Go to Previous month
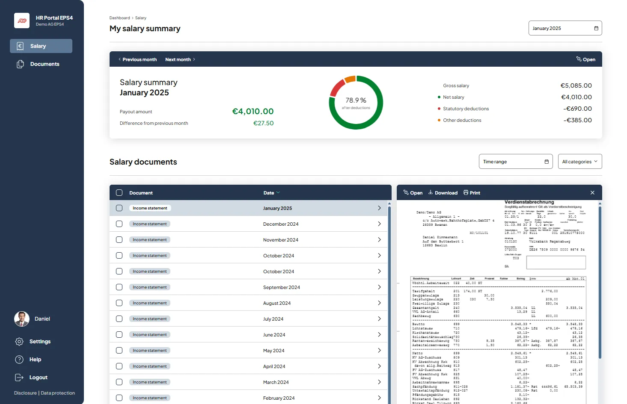The width and height of the screenshot is (627, 404). point(137,59)
